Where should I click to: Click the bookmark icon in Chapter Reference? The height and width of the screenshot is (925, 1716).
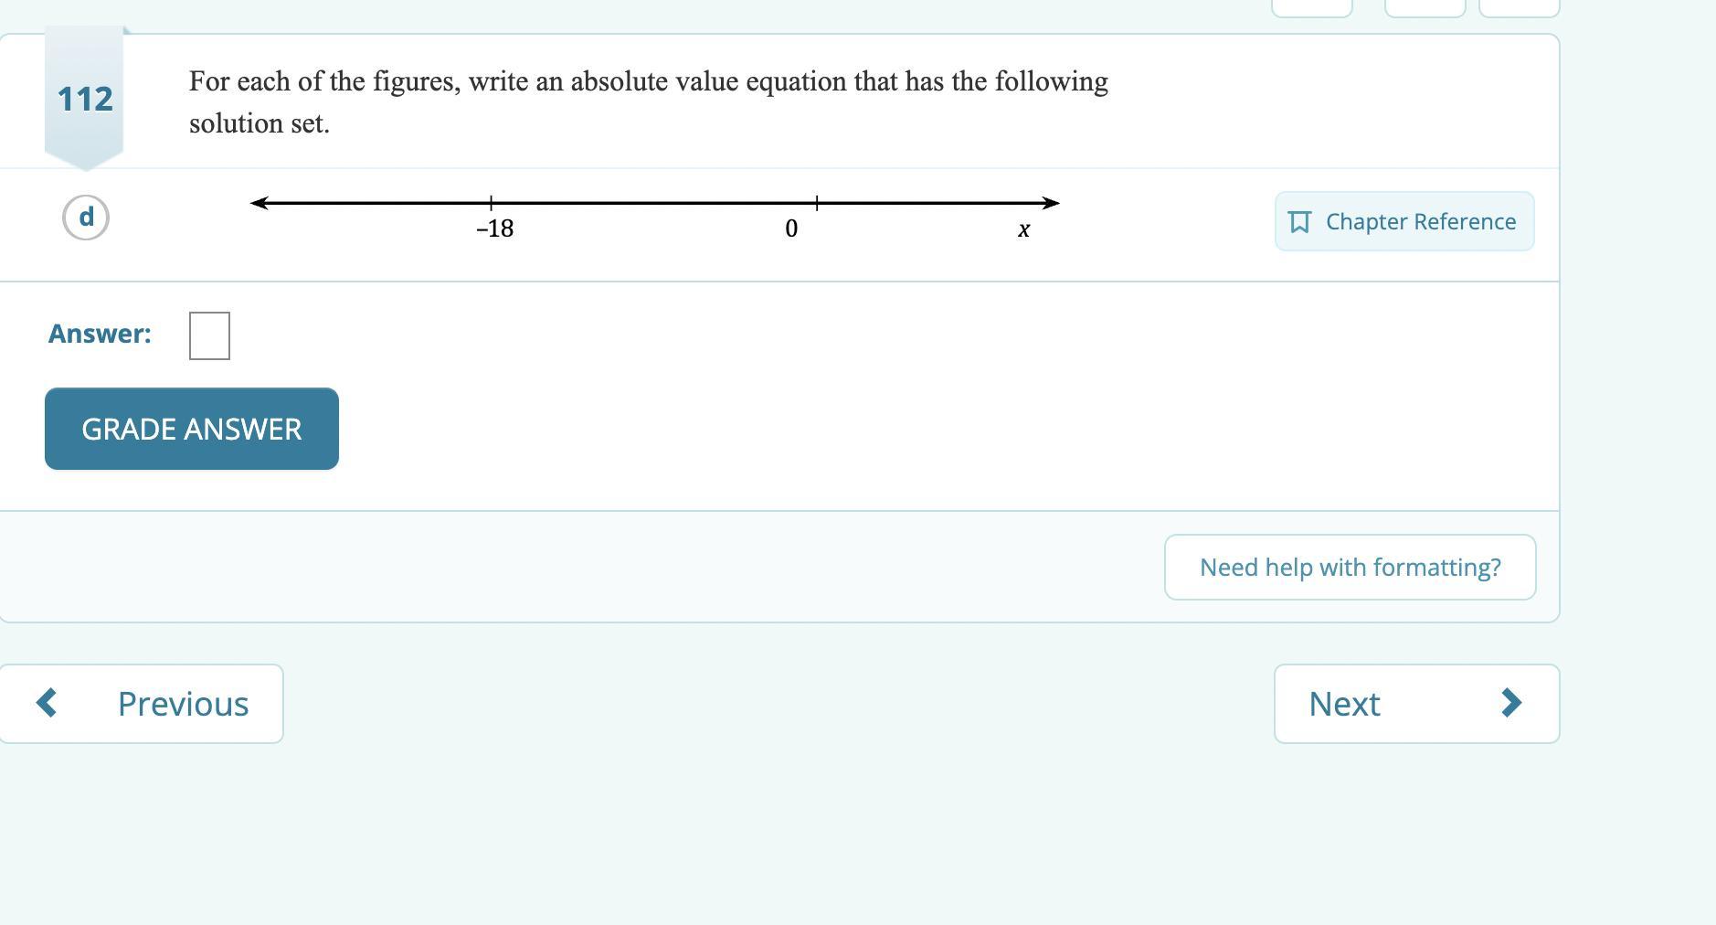[1299, 222]
